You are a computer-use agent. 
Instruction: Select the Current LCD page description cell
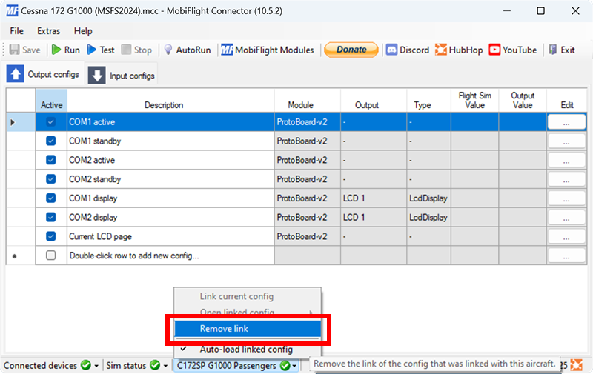(170, 236)
